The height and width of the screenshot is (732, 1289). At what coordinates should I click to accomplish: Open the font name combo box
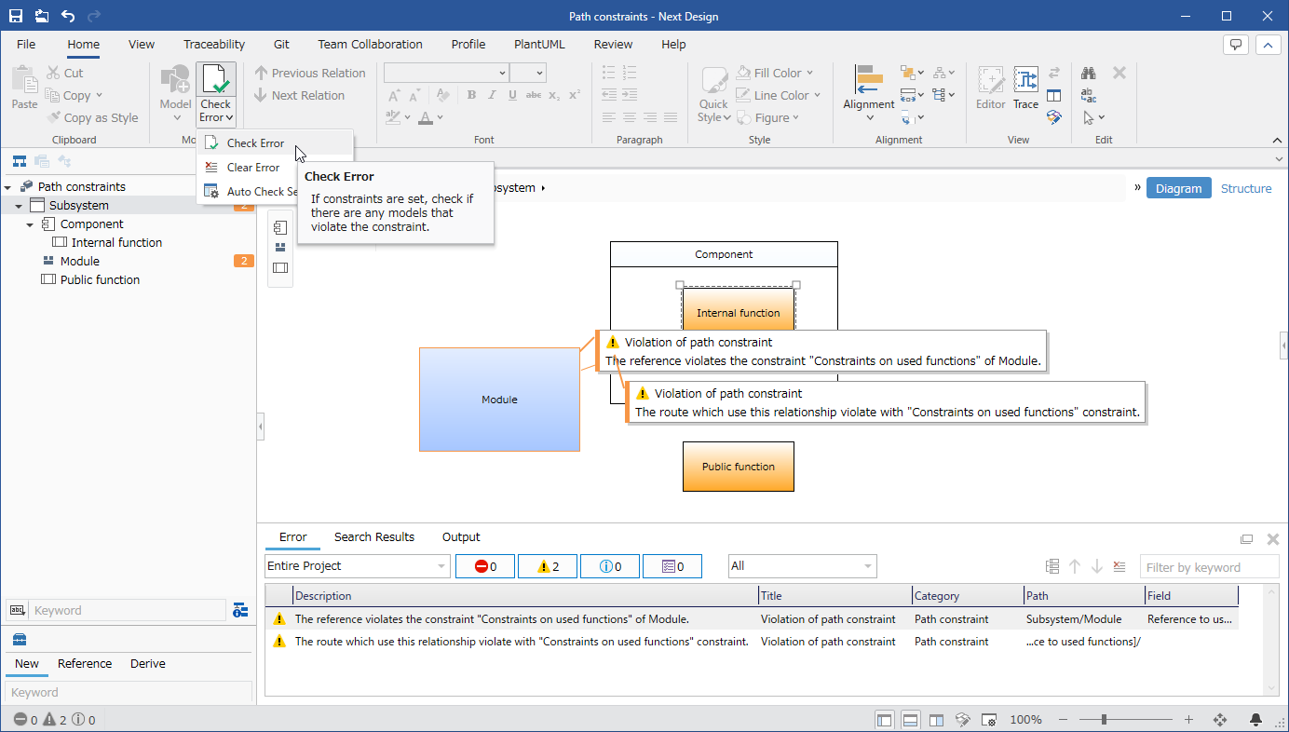pyautogui.click(x=446, y=73)
